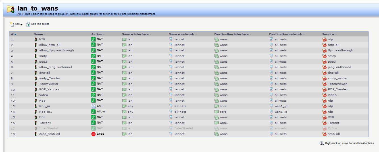Click the lan_to_wans folder traffic light icon

tap(11, 9)
